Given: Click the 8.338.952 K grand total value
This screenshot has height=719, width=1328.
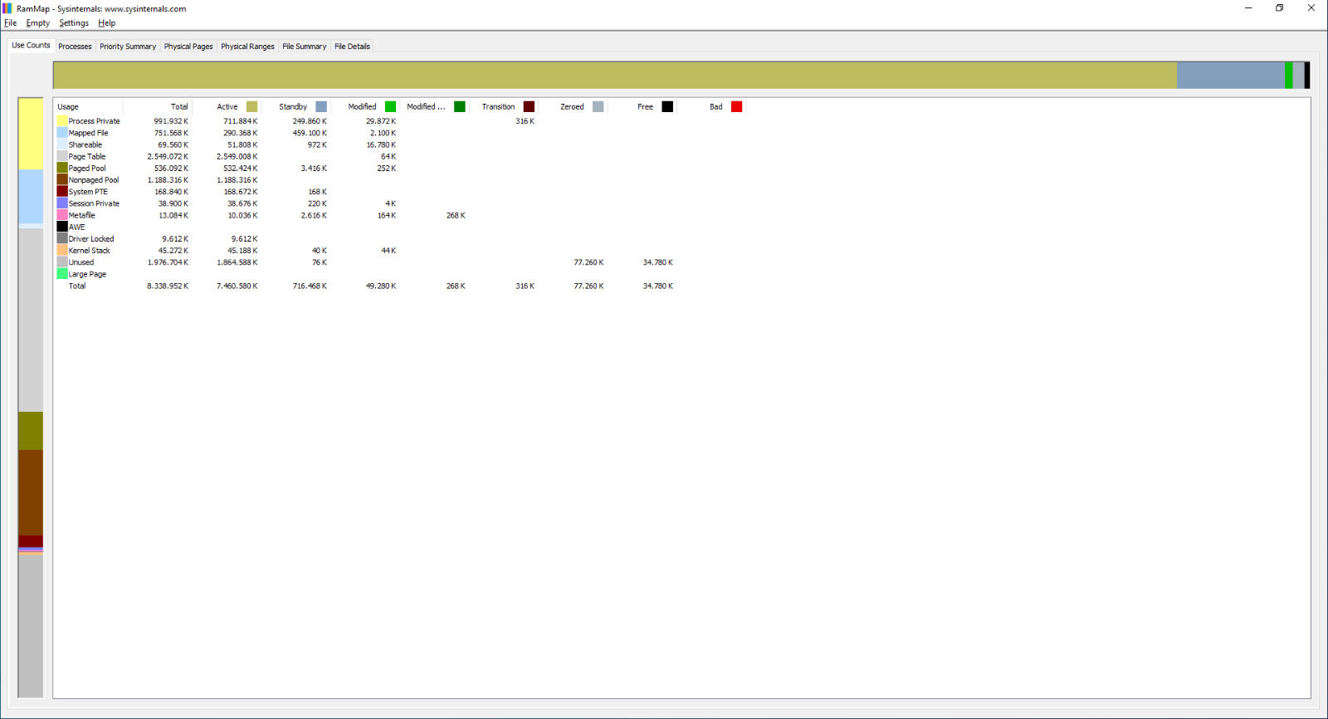Looking at the screenshot, I should click(x=168, y=286).
